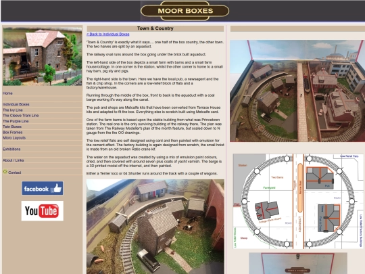This screenshot has height=274, width=365.
Task: Open the closed box lid photo
Action: click(x=298, y=263)
